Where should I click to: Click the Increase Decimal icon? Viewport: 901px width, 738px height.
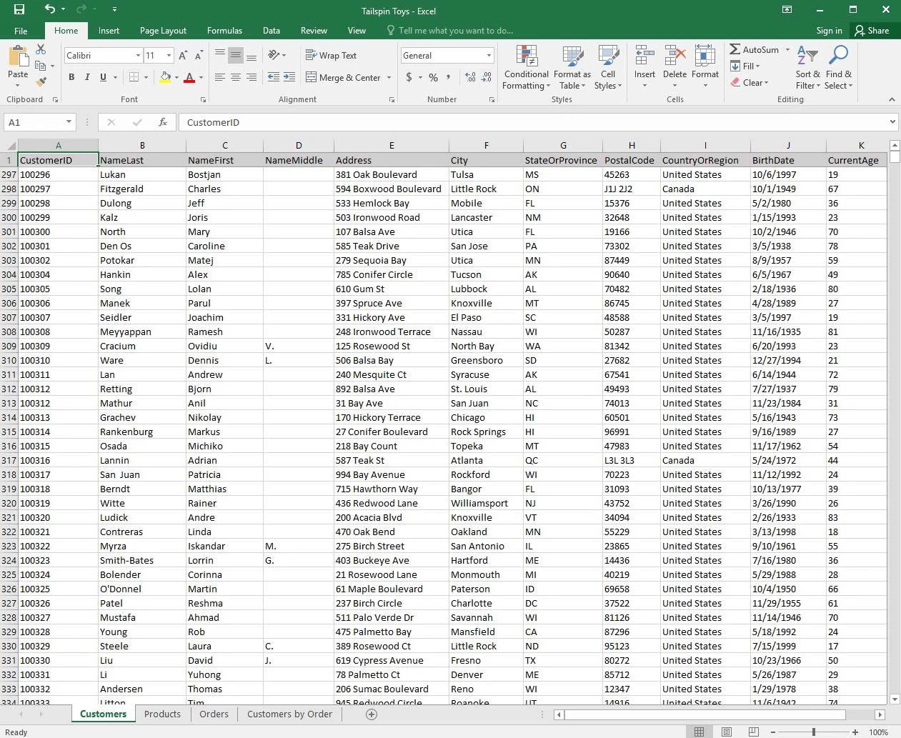[470, 77]
